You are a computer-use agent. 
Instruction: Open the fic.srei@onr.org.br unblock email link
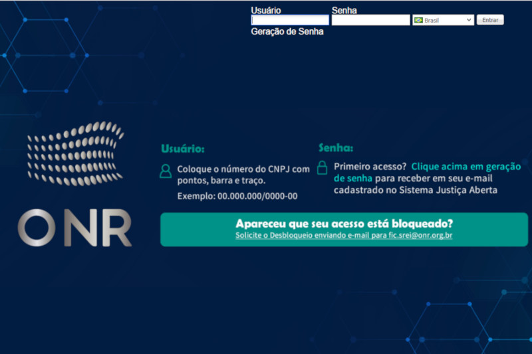click(344, 235)
